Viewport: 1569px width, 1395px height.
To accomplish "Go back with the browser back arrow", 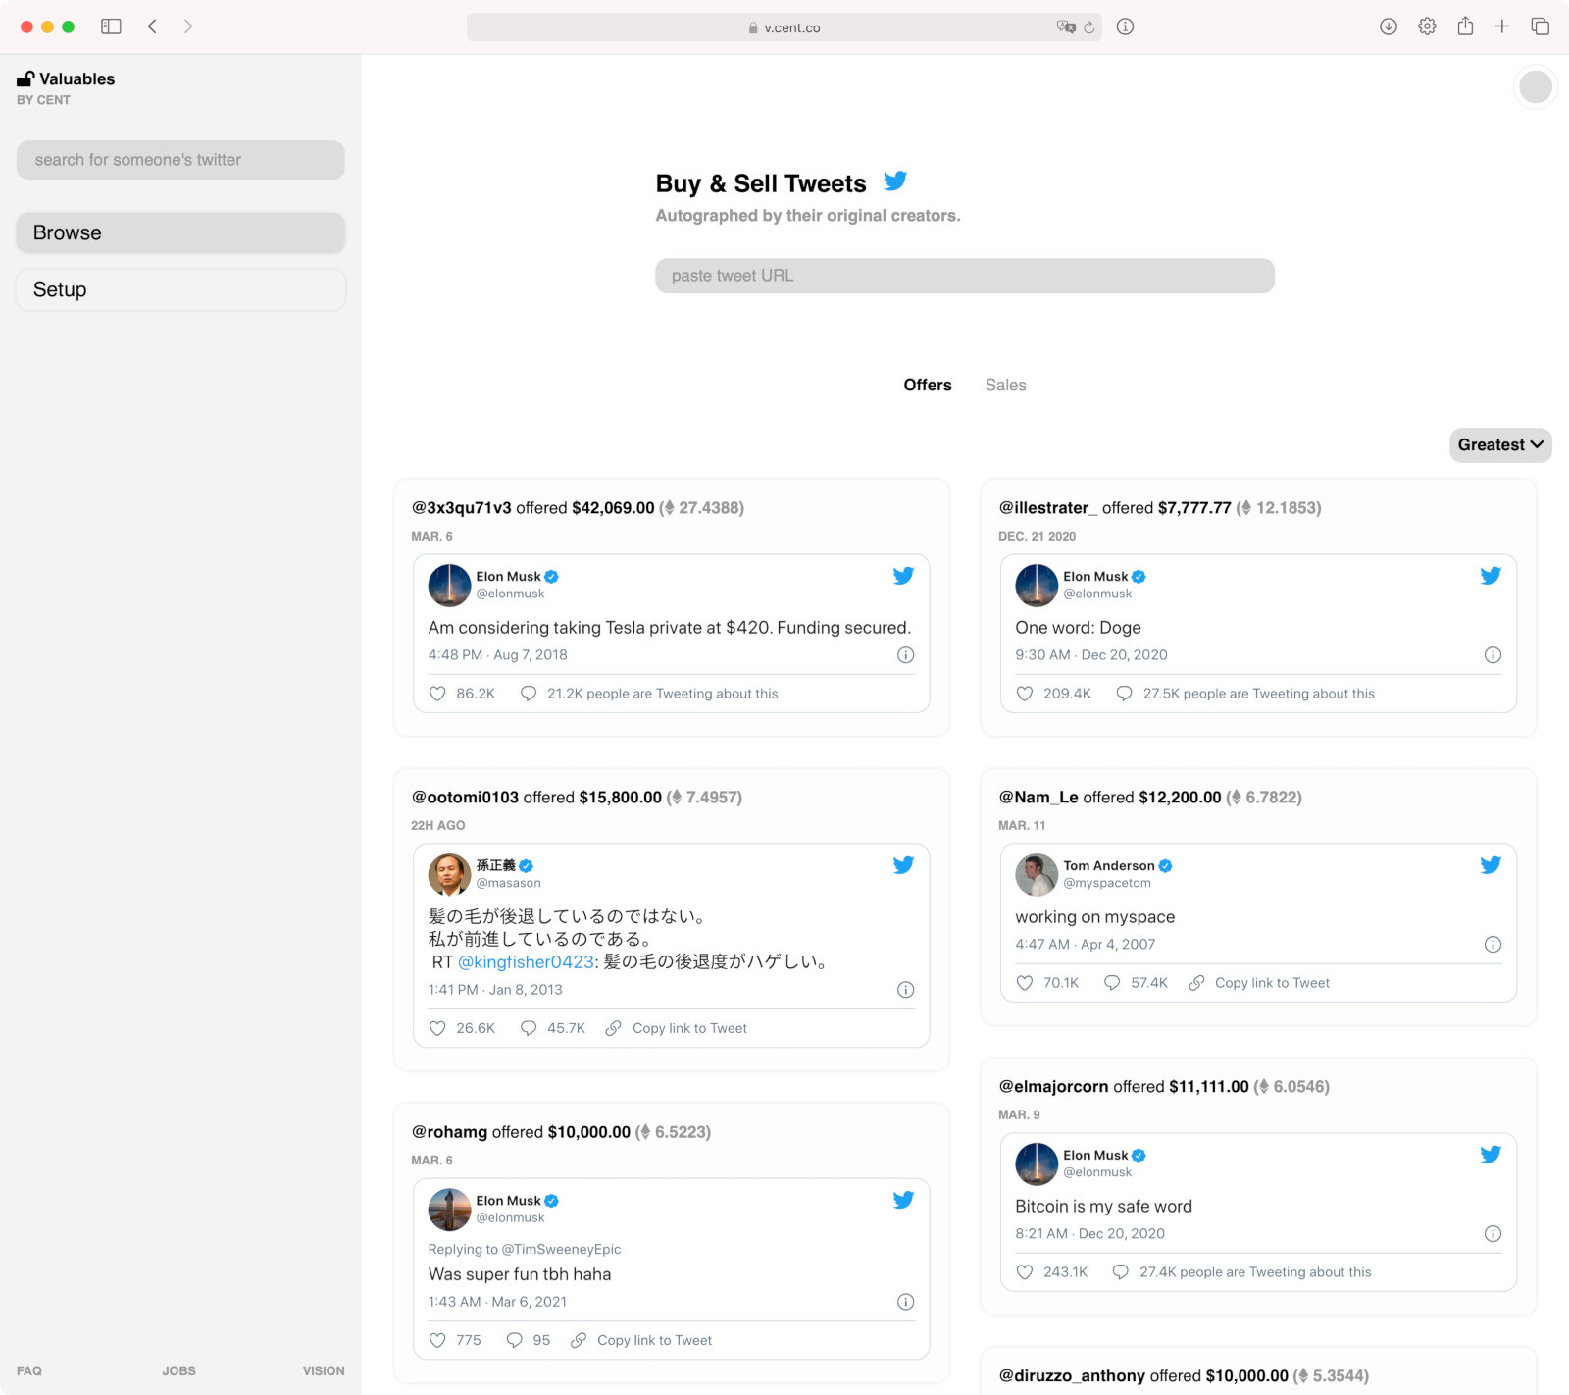I will tap(152, 26).
